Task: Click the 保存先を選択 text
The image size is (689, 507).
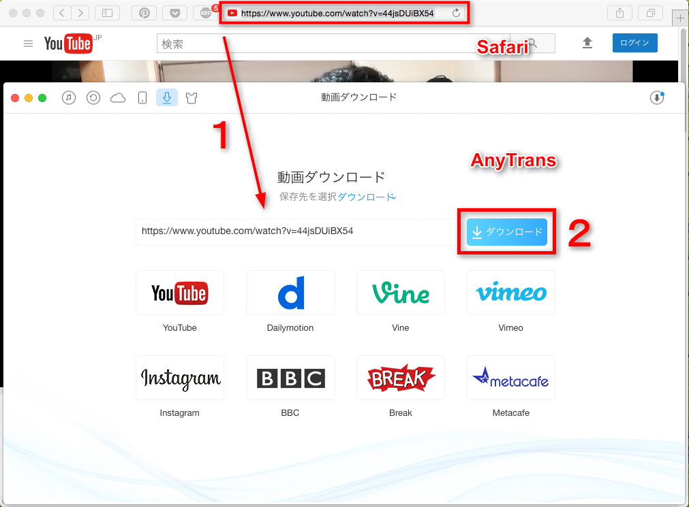Action: [x=308, y=197]
